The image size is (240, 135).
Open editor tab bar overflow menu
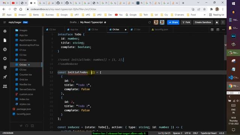coord(223,30)
